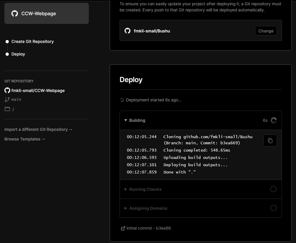Click the main branch label
This screenshot has height=243, width=296.
point(16,100)
